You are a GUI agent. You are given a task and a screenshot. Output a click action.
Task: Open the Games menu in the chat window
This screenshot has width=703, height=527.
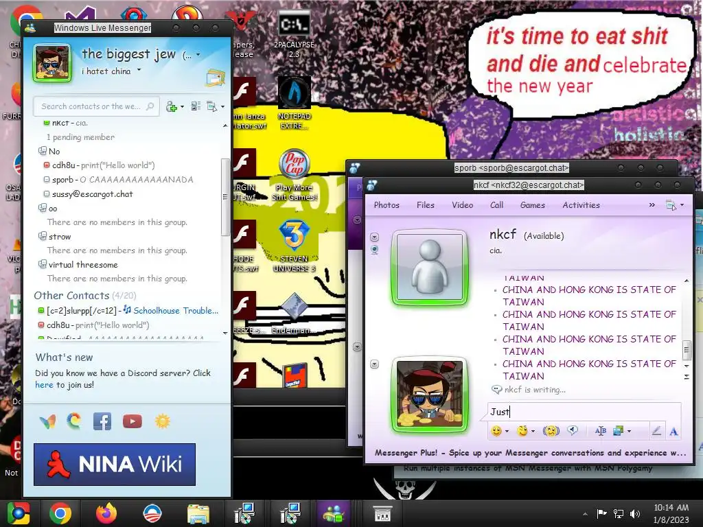533,205
